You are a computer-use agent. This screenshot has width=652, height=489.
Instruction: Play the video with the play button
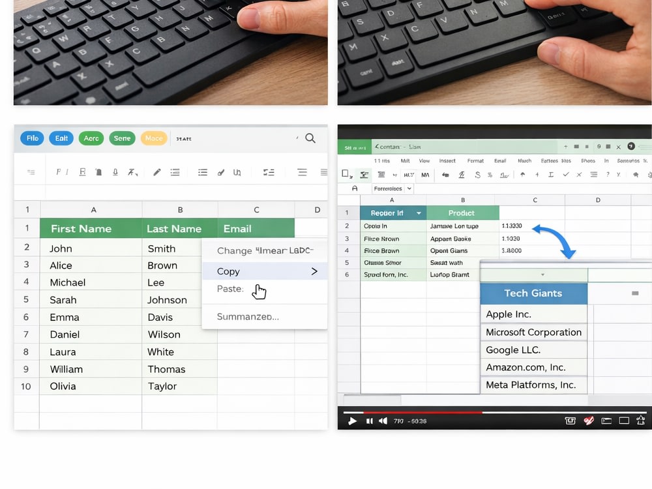(x=352, y=421)
